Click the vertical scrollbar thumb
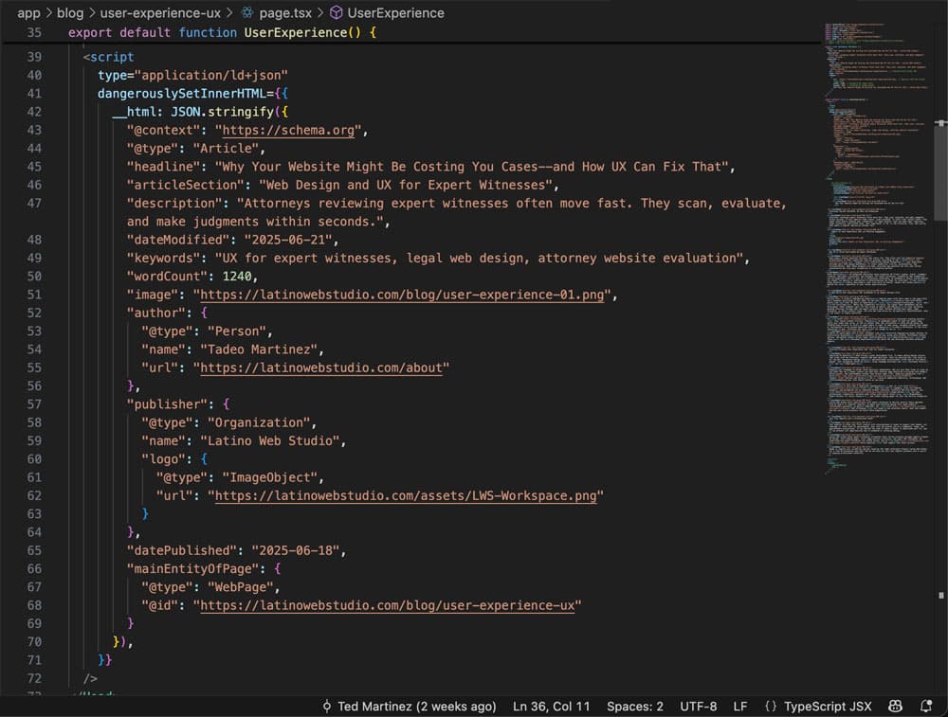 940,172
